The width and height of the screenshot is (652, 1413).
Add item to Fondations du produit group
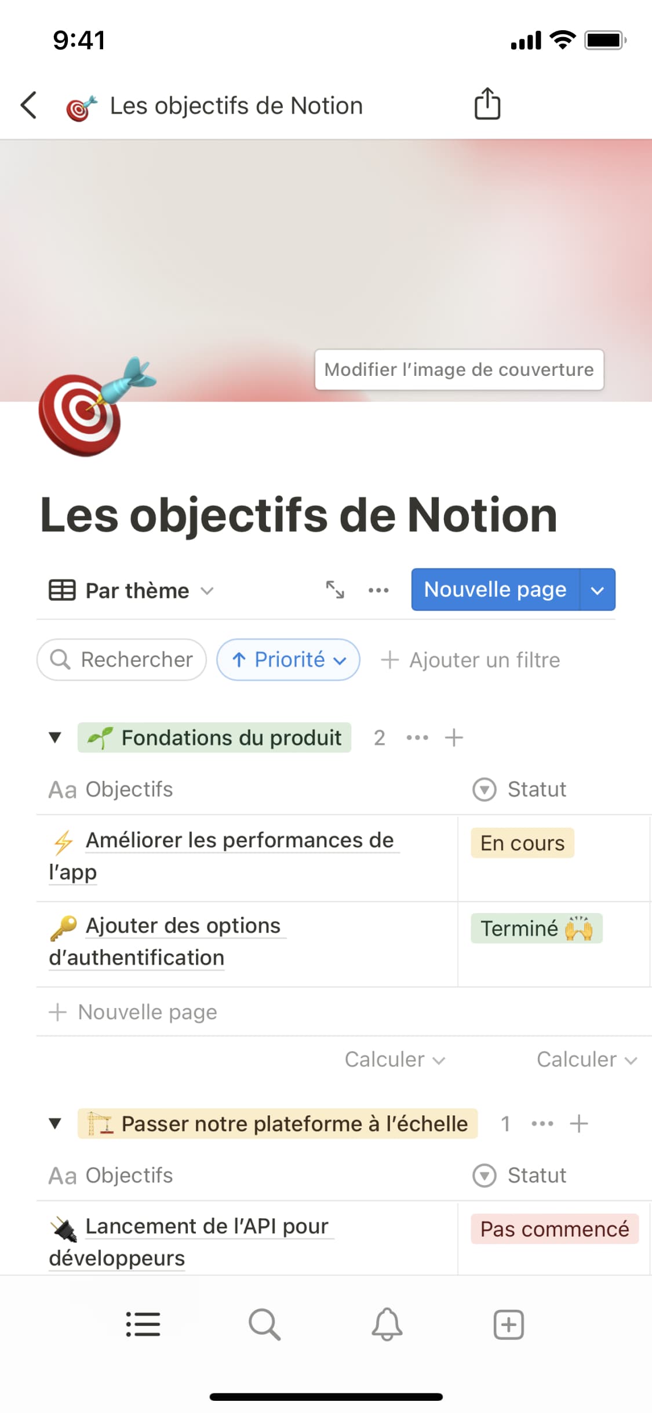point(454,738)
